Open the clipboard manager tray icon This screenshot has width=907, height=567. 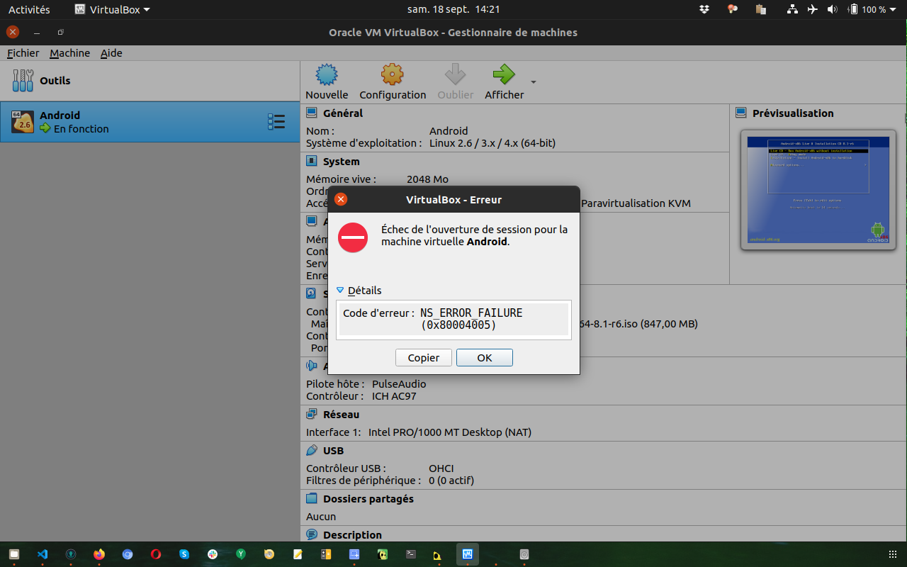pos(761,9)
